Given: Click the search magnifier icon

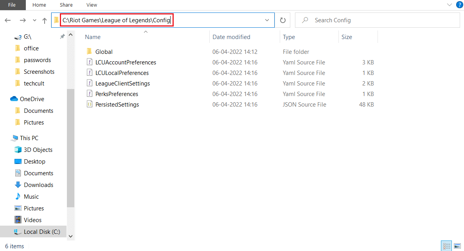Looking at the screenshot, I should pyautogui.click(x=305, y=20).
